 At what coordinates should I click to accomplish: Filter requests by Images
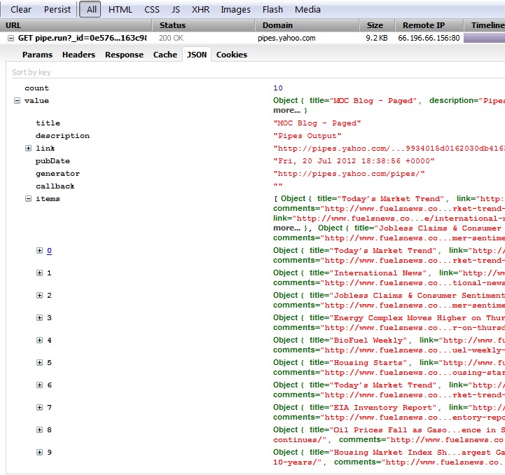[x=235, y=10]
